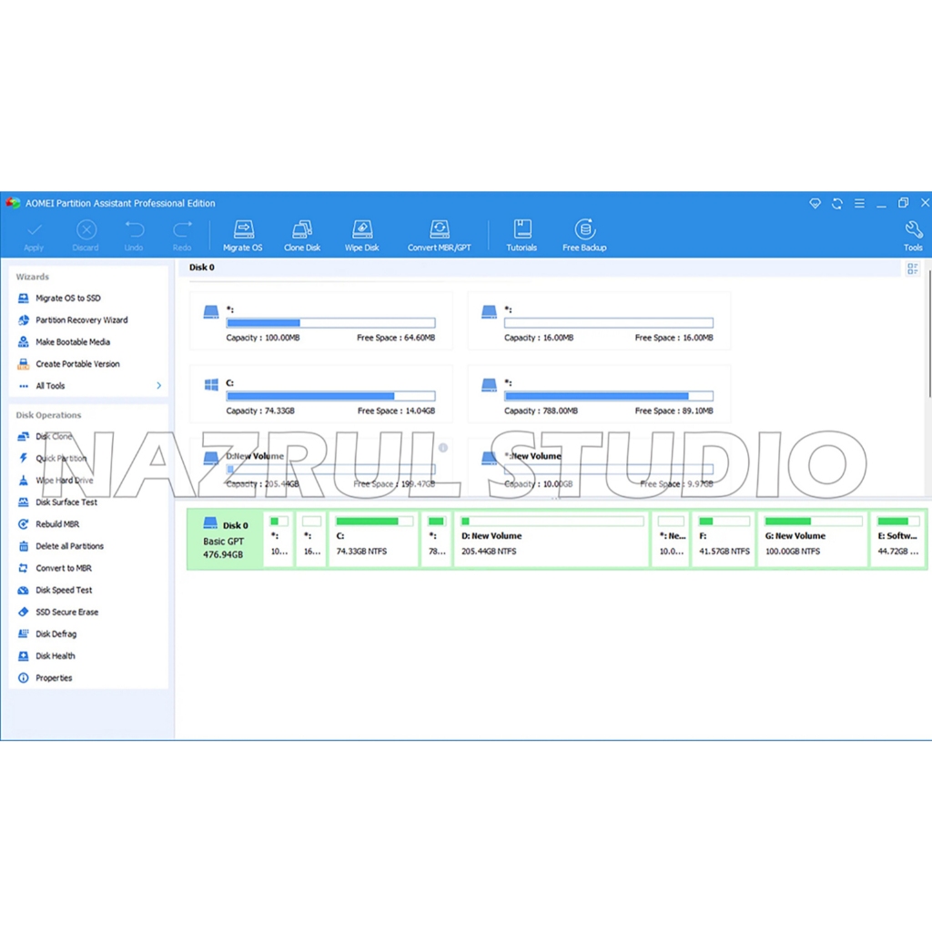Screen dimensions: 932x932
Task: Select the G: New Volume 100.00GB partition block
Action: pyautogui.click(x=813, y=539)
